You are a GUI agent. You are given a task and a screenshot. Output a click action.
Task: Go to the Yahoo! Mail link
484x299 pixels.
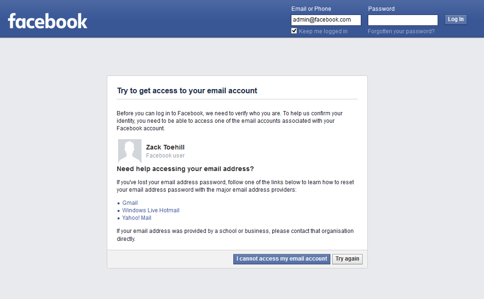tap(136, 218)
